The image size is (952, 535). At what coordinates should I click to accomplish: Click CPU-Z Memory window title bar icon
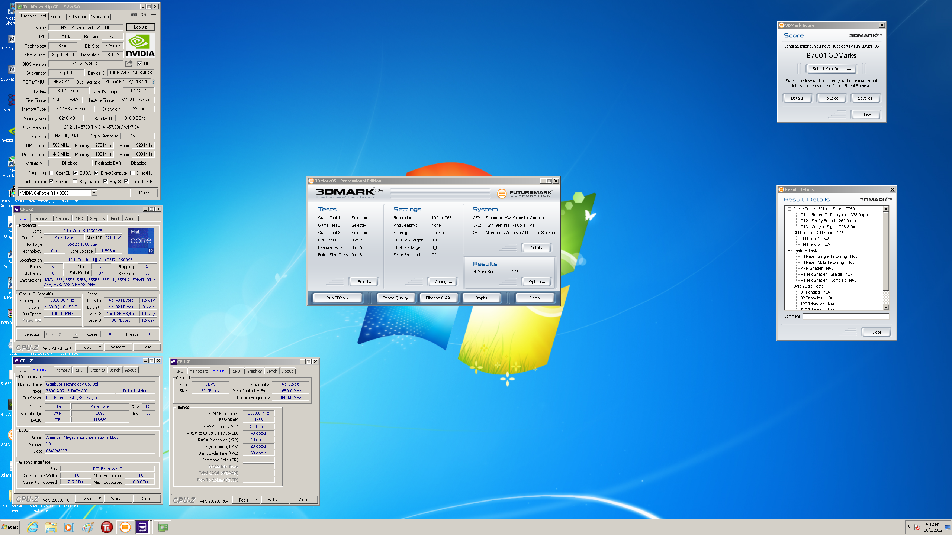click(x=174, y=362)
